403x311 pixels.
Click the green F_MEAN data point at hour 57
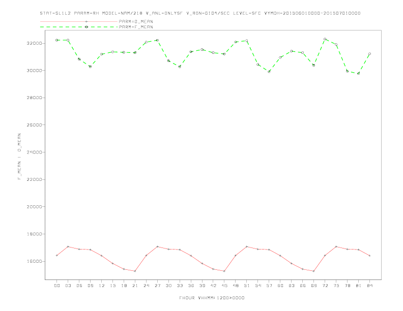tap(269, 72)
